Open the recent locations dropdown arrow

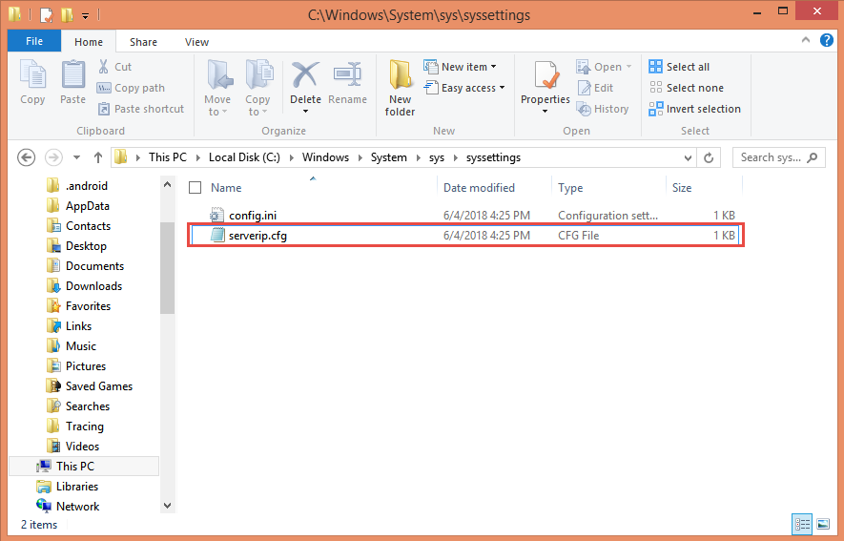coord(76,157)
